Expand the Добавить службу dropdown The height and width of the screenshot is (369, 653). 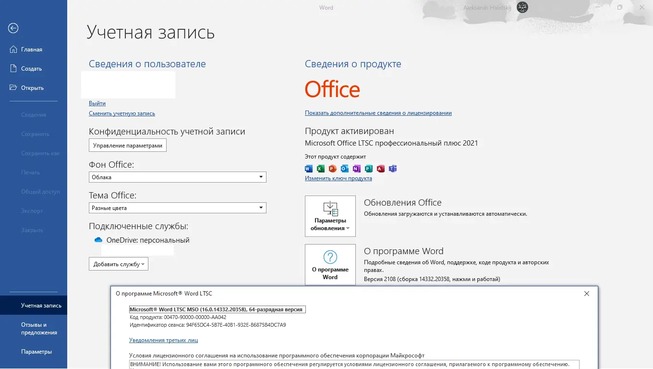click(x=118, y=263)
